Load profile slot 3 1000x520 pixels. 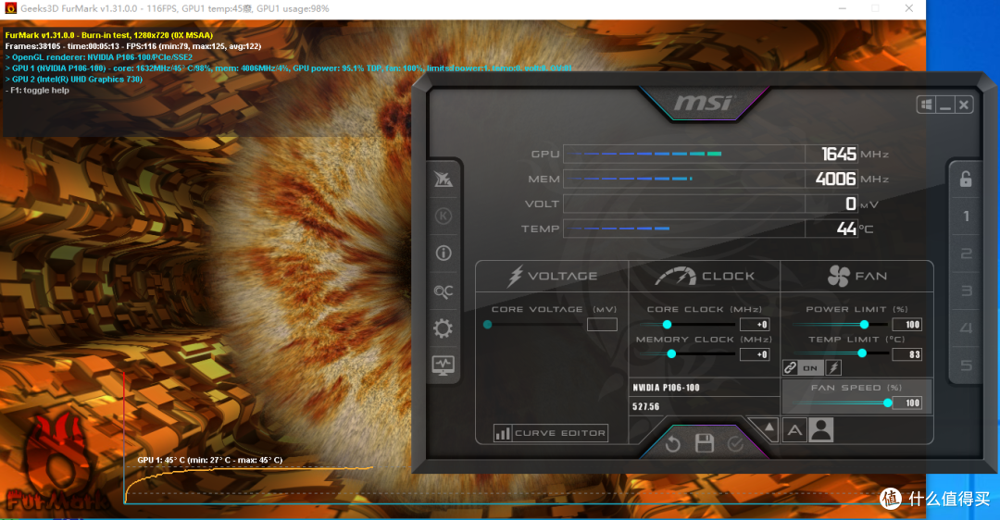[x=966, y=291]
